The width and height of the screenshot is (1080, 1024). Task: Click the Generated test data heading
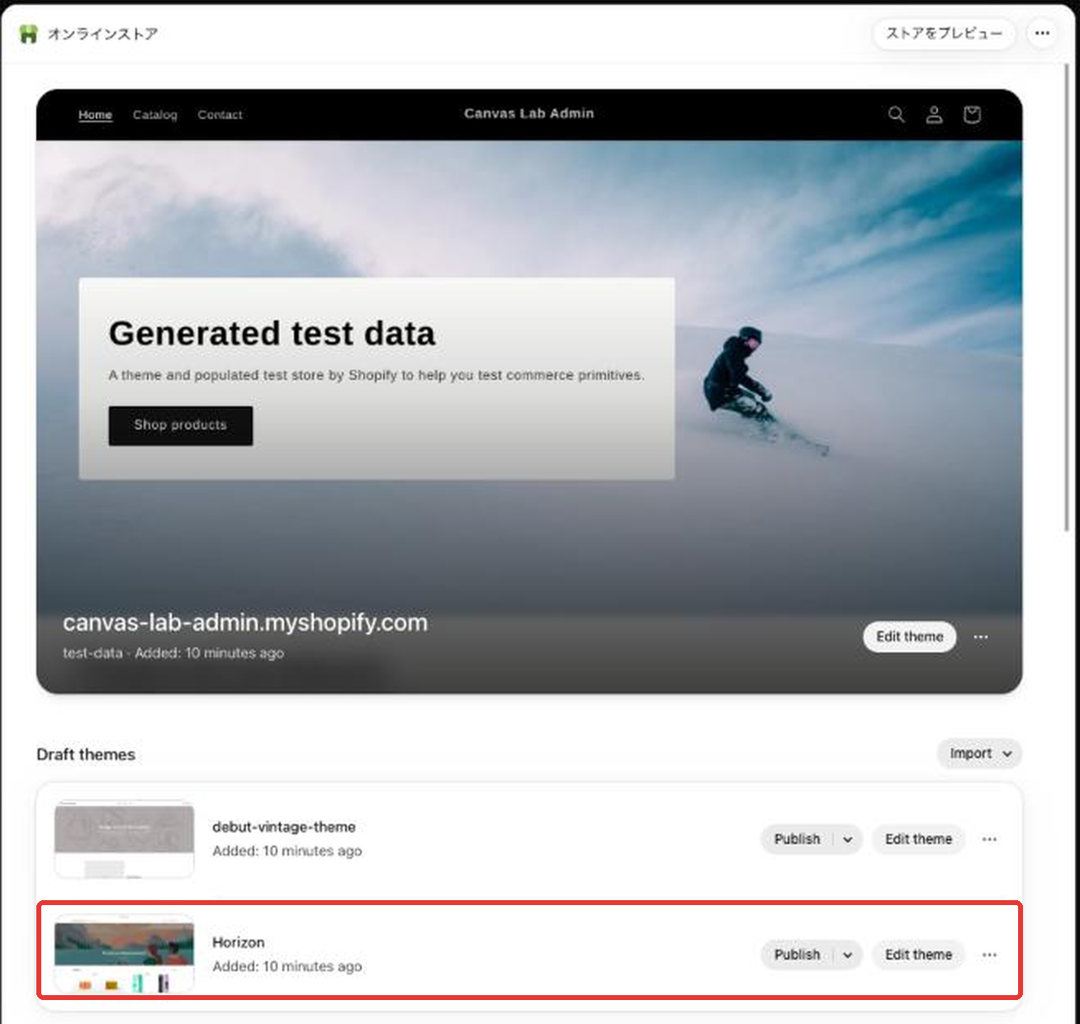click(272, 334)
